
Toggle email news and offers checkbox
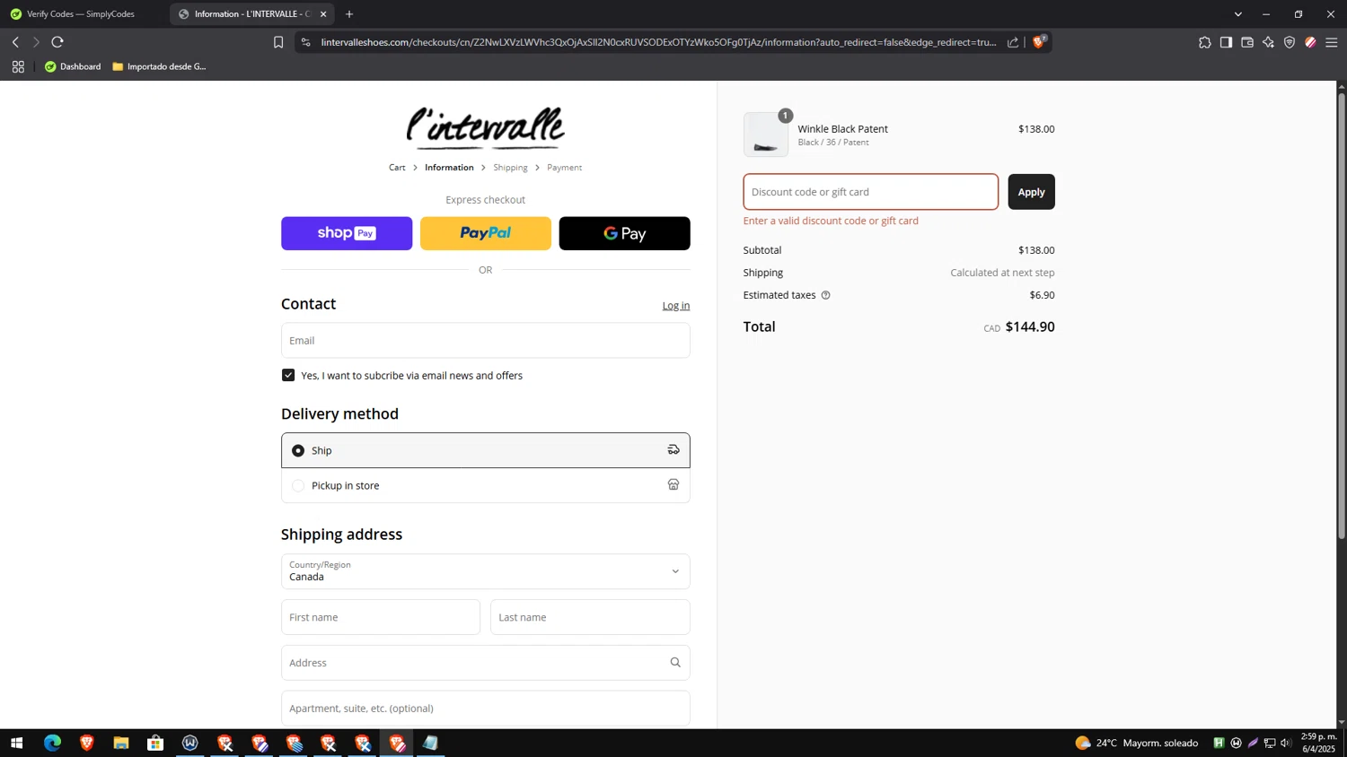coord(288,375)
